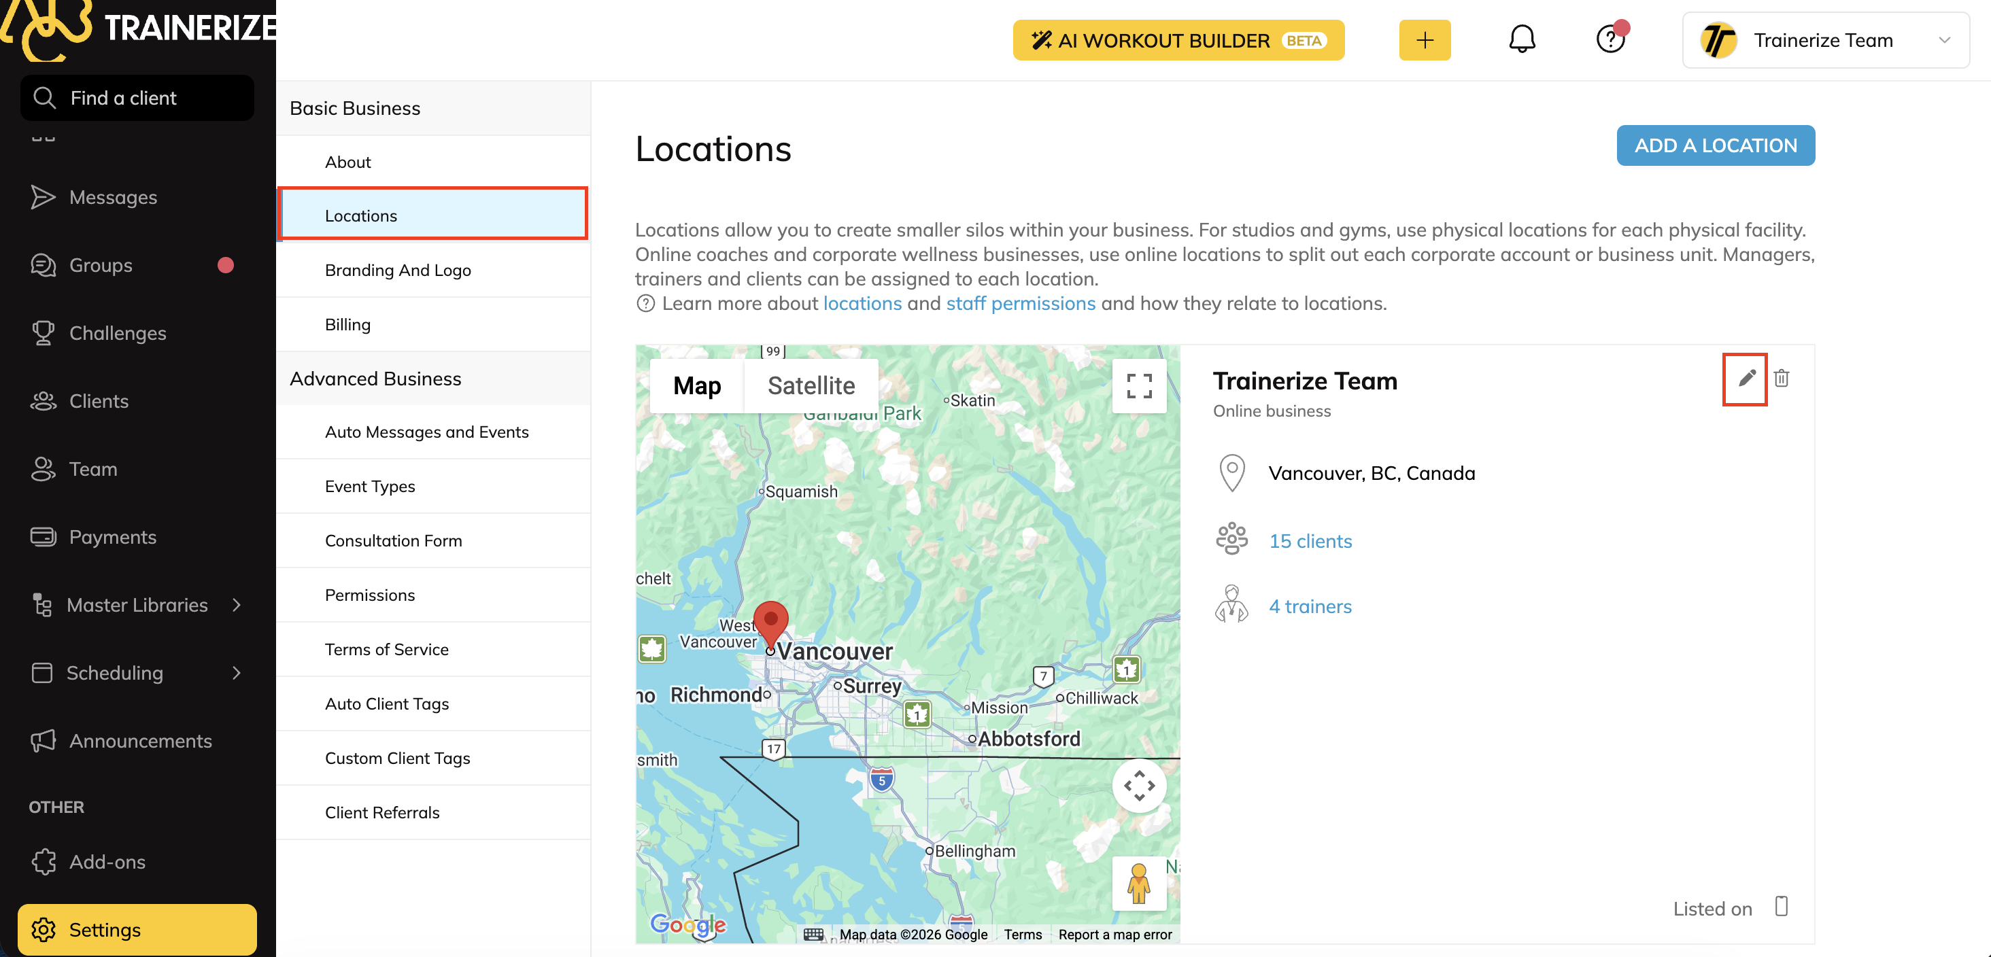Click the Trainerize Team location title
Viewport: 1991px width, 957px height.
click(1305, 381)
